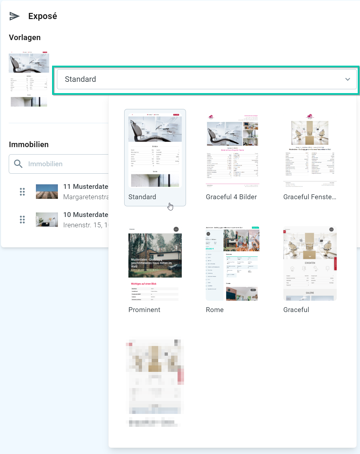Click the Exposé title text
Image resolution: width=360 pixels, height=454 pixels.
click(43, 16)
